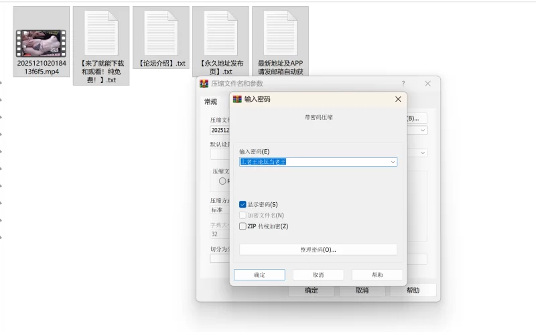Click the archive name field showing 202512

click(220, 130)
